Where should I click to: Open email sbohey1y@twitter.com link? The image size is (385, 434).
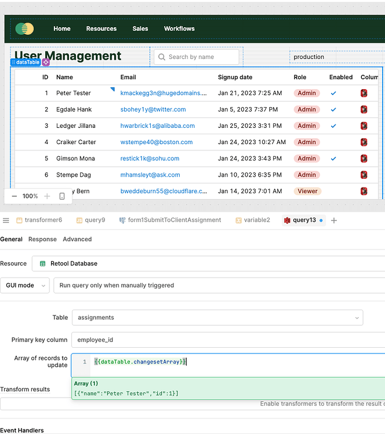pos(153,109)
